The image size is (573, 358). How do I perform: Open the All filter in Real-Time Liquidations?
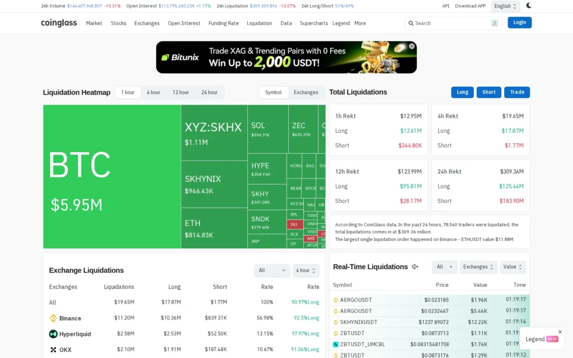[x=444, y=267]
